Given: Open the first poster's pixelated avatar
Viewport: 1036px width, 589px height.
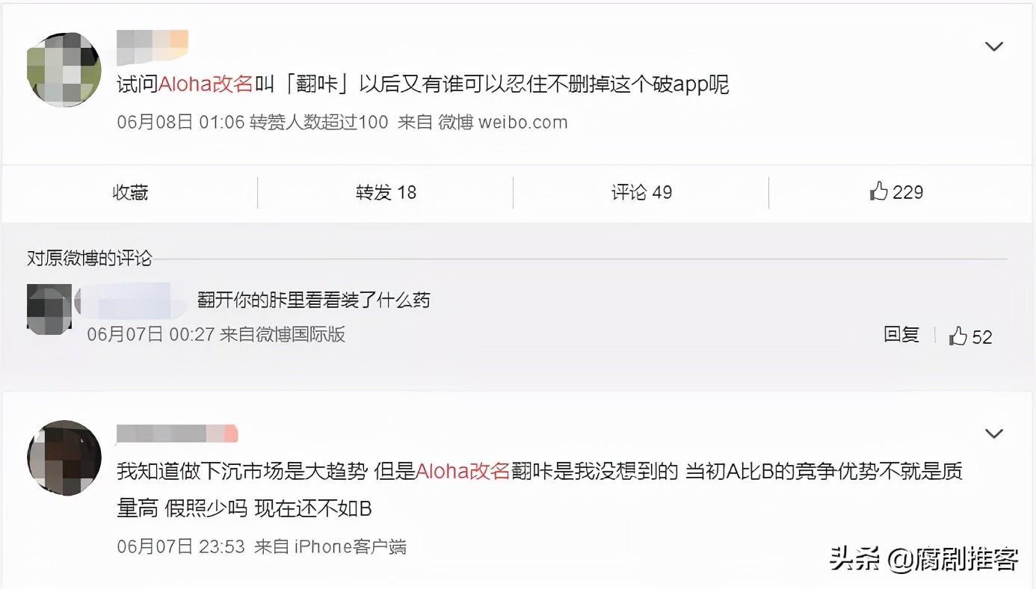Looking at the screenshot, I should click(64, 69).
